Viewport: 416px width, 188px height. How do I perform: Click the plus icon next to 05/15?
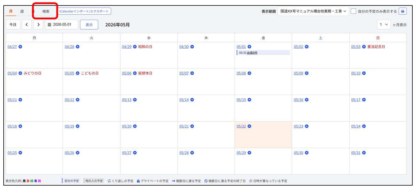pos(249,100)
